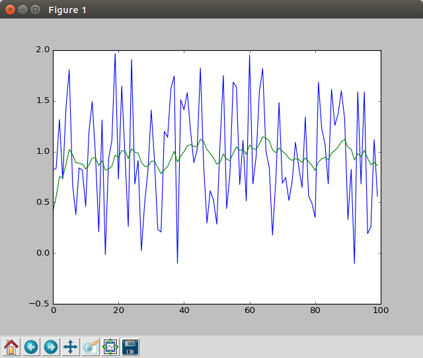Go back to the previous view
Image resolution: width=423 pixels, height=358 pixels.
31,347
